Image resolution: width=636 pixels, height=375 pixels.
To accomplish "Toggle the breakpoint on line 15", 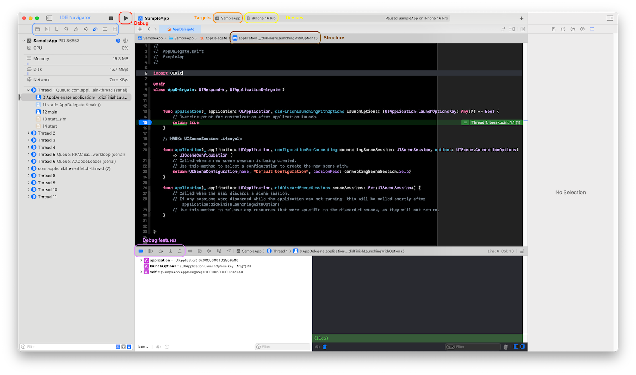I will tap(145, 122).
